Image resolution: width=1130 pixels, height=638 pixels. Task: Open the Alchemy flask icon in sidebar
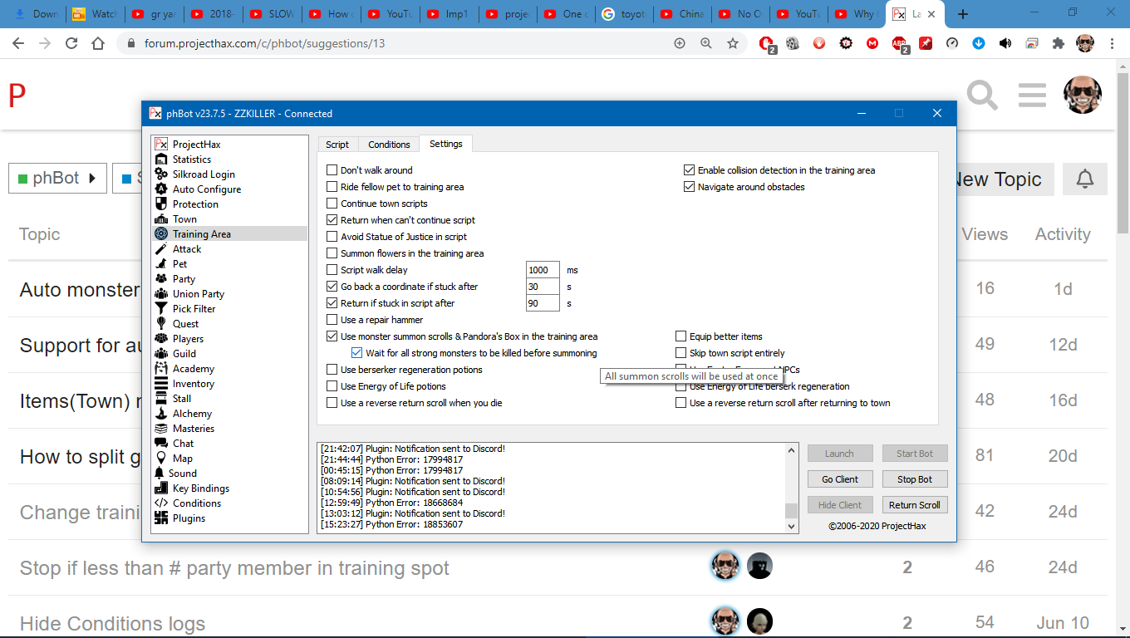(x=161, y=414)
